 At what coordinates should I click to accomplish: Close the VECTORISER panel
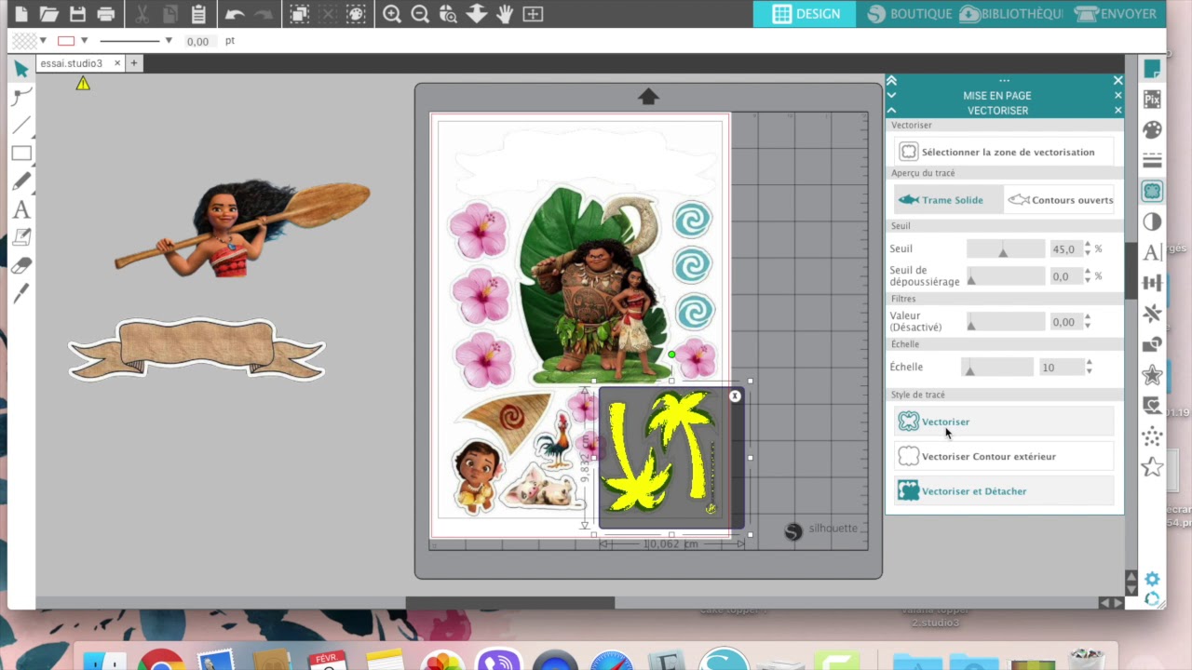click(x=1117, y=110)
